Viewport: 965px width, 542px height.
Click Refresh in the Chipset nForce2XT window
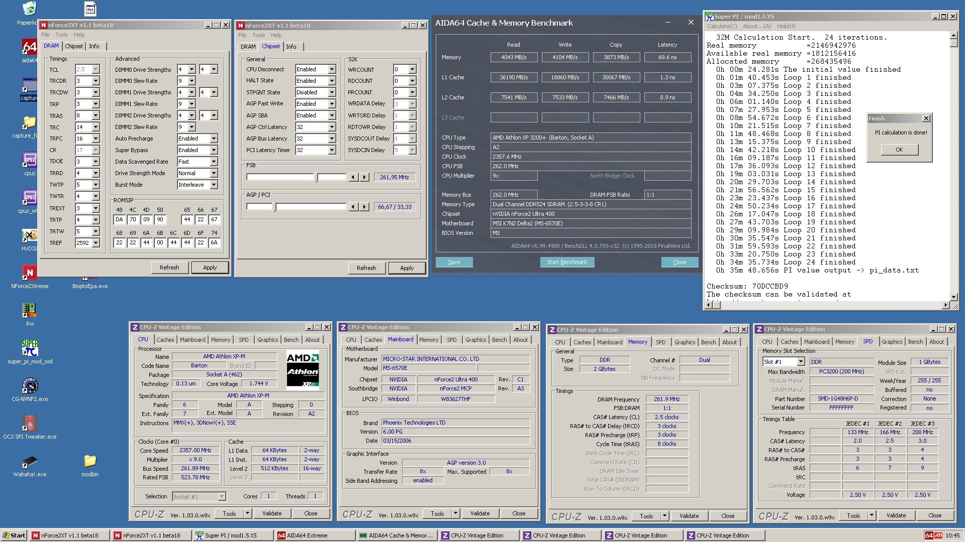coord(366,268)
